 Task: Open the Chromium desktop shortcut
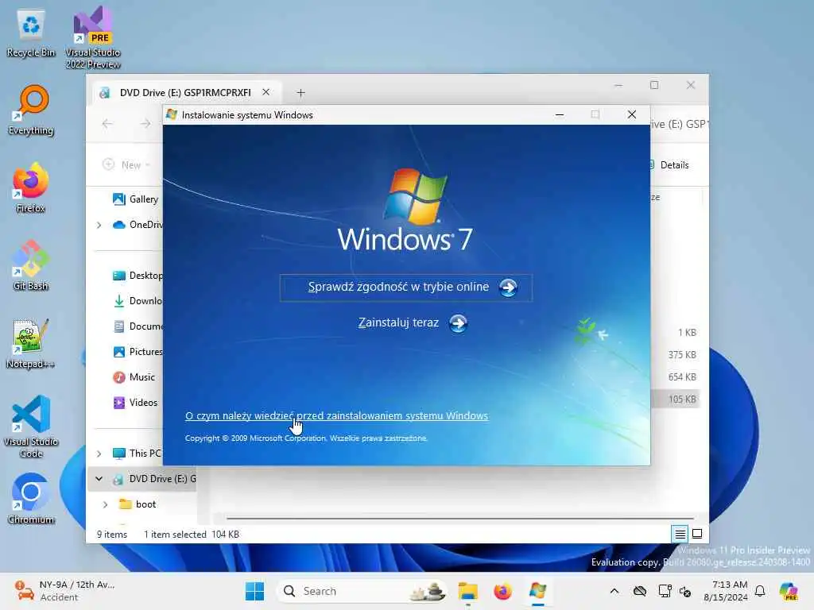click(x=31, y=499)
